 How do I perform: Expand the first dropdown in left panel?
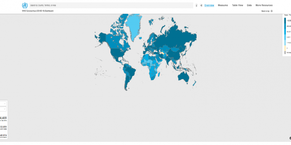[x=3, y=104]
